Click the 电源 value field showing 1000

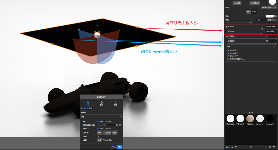tap(261, 20)
